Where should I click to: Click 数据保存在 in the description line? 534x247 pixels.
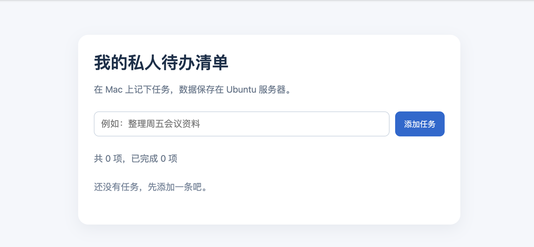pyautogui.click(x=202, y=90)
